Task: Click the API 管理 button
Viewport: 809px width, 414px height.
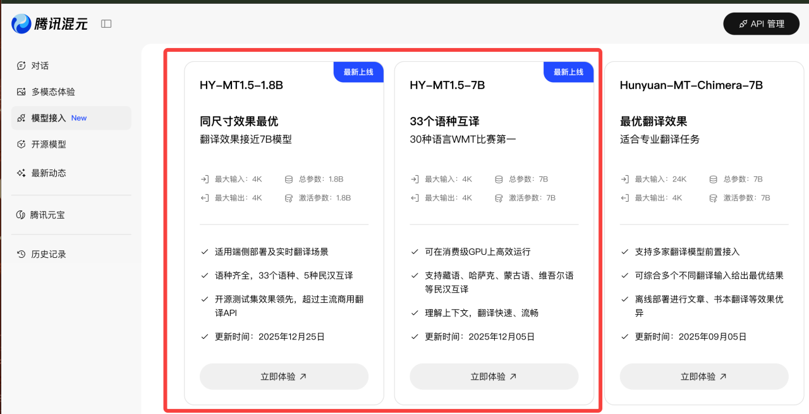Action: [761, 24]
